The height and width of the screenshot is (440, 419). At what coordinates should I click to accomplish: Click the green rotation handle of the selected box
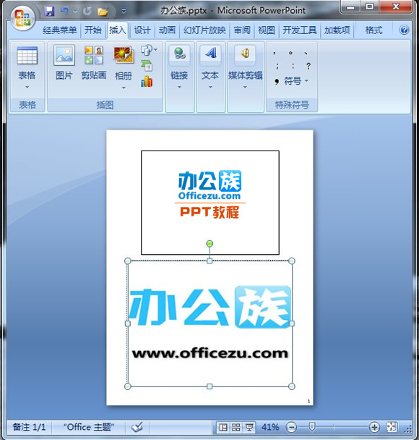(x=209, y=244)
